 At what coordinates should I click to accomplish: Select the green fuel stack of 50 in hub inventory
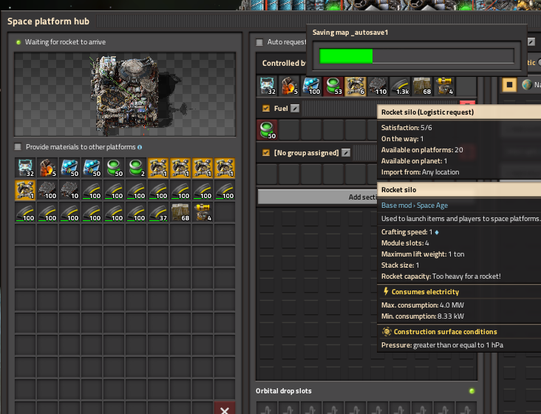tap(114, 168)
